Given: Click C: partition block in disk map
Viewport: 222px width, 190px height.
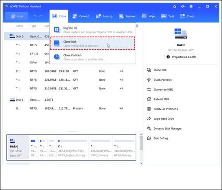Looking at the screenshot, I should point(72,147).
